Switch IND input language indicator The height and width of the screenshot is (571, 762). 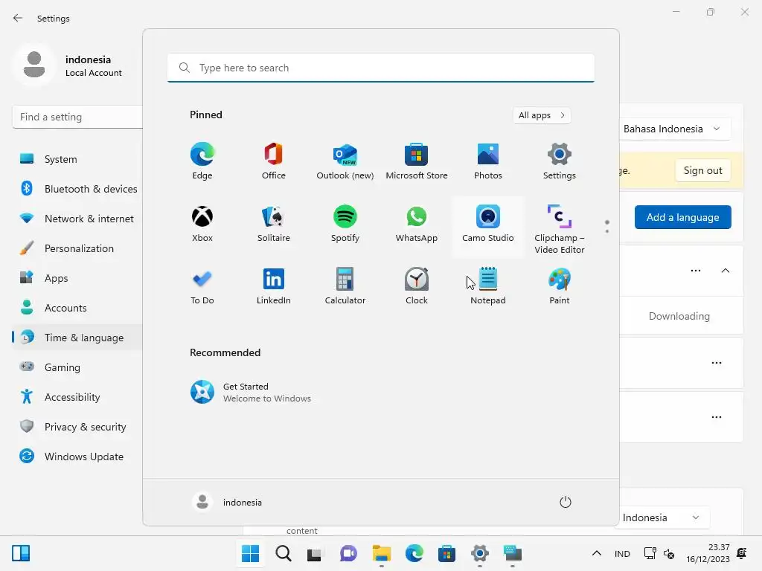[622, 553]
